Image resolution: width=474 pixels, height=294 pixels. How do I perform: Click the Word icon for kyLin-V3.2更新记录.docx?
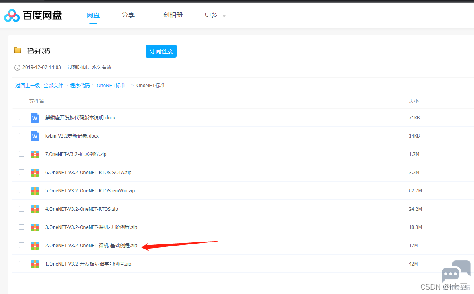point(35,136)
